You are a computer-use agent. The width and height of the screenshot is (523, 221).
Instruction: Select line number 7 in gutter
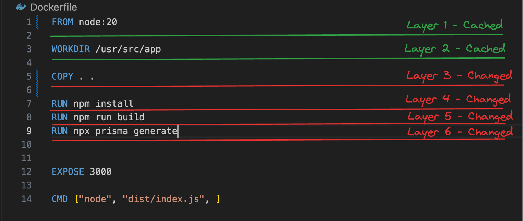click(x=29, y=104)
